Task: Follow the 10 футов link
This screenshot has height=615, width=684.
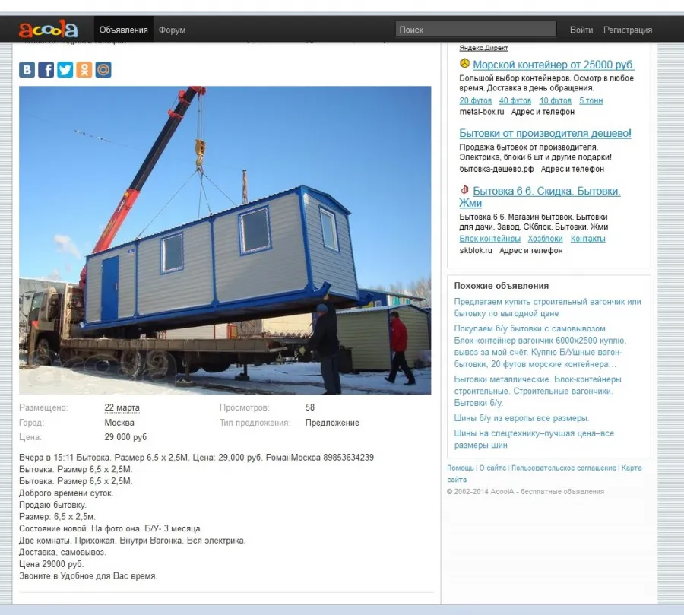Action: tap(556, 100)
